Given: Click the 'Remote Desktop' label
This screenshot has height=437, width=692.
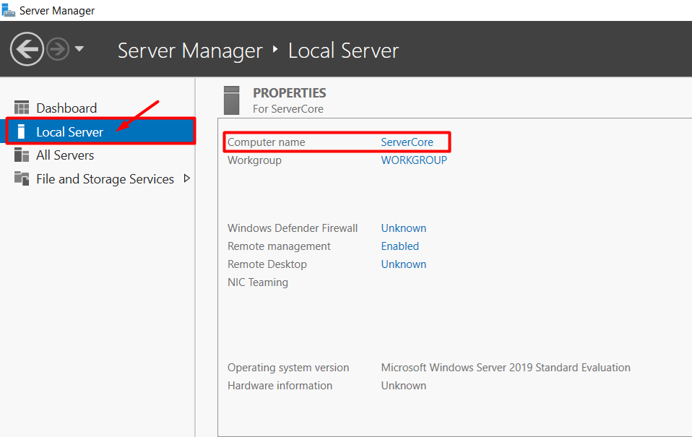Looking at the screenshot, I should (267, 264).
